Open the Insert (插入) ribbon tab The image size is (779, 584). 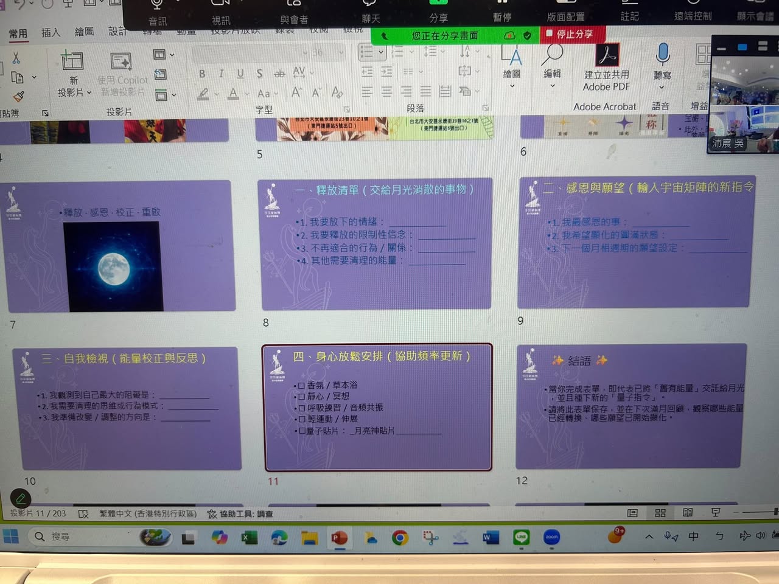pos(51,32)
